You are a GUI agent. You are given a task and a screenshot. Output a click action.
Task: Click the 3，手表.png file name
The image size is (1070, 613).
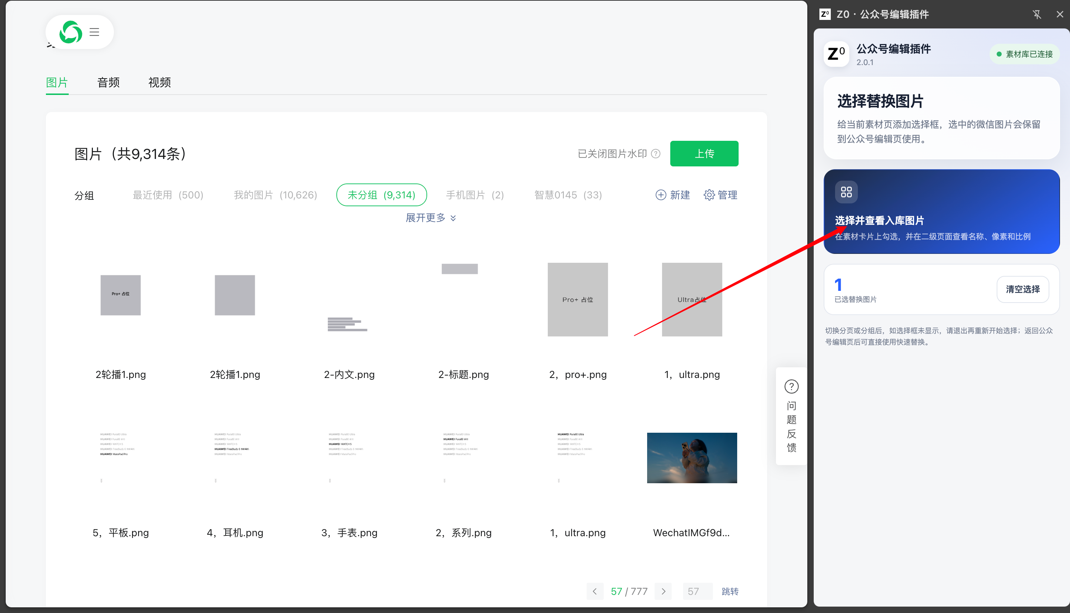[349, 533]
